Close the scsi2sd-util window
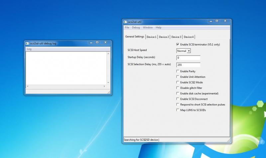 click(225, 21)
